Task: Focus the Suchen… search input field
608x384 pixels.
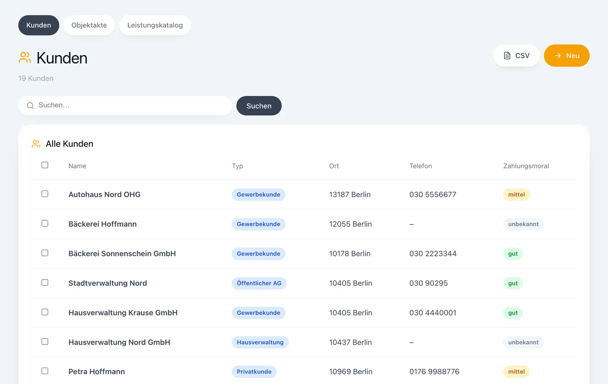Action: (x=125, y=105)
